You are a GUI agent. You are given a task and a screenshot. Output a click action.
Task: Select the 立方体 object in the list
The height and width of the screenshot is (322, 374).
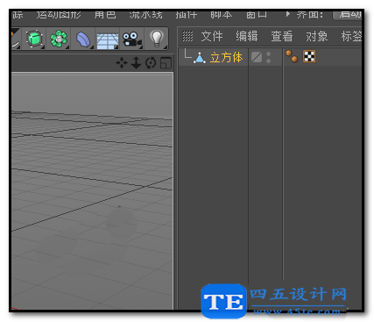tap(226, 57)
